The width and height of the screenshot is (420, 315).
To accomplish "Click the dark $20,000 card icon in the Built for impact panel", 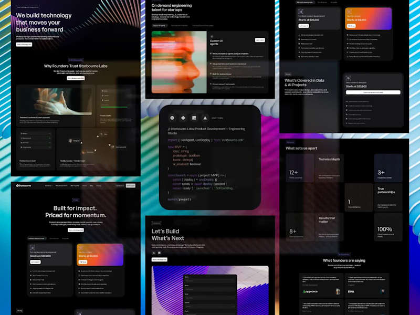I will (33, 248).
